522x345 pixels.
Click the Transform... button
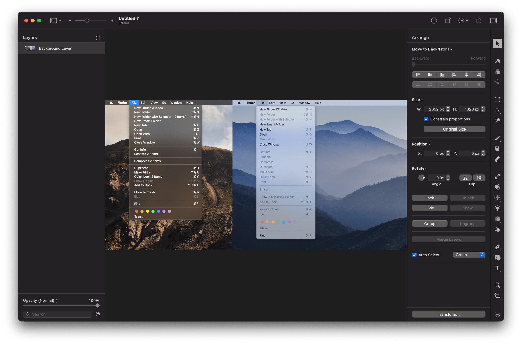(x=449, y=314)
